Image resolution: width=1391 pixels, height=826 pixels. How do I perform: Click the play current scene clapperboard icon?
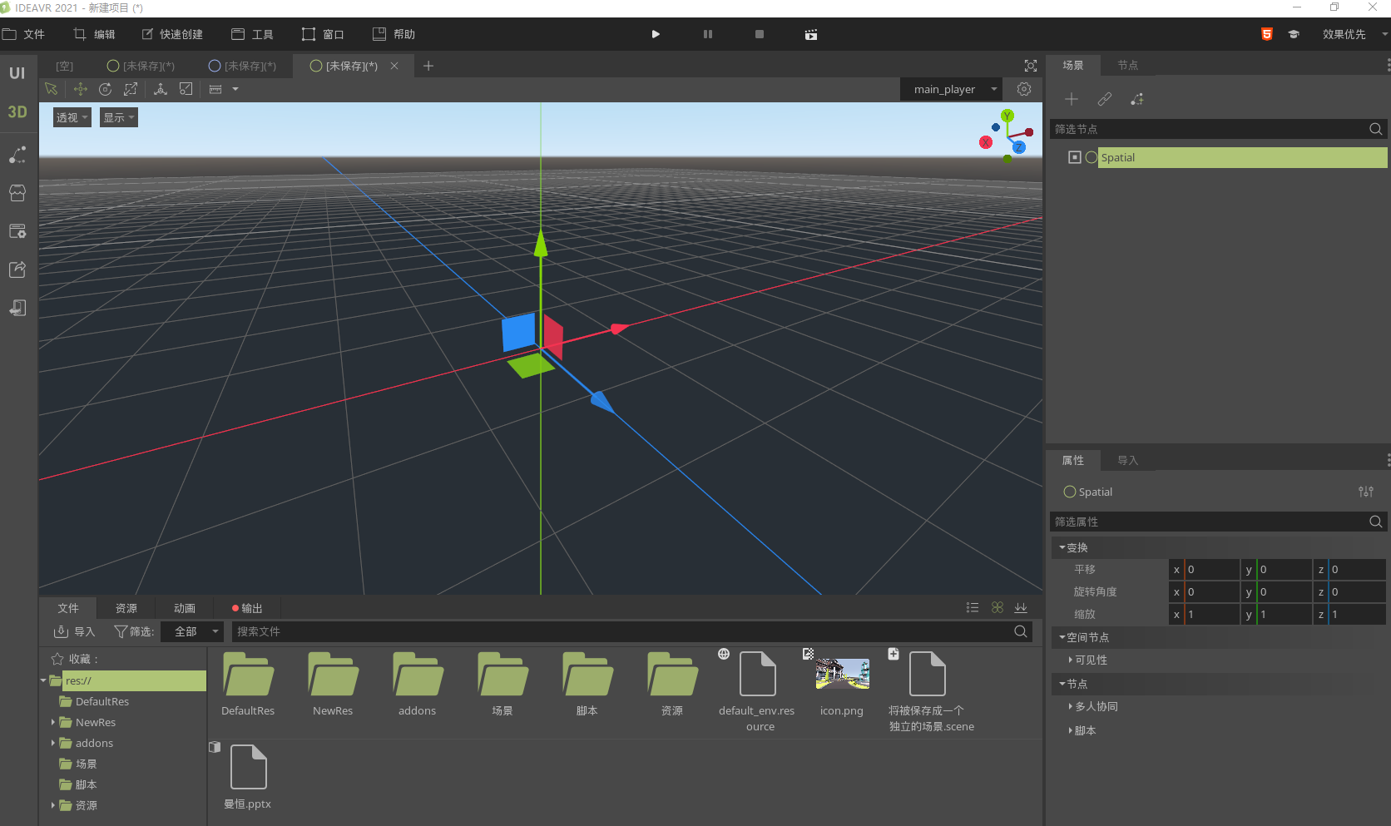coord(811,34)
